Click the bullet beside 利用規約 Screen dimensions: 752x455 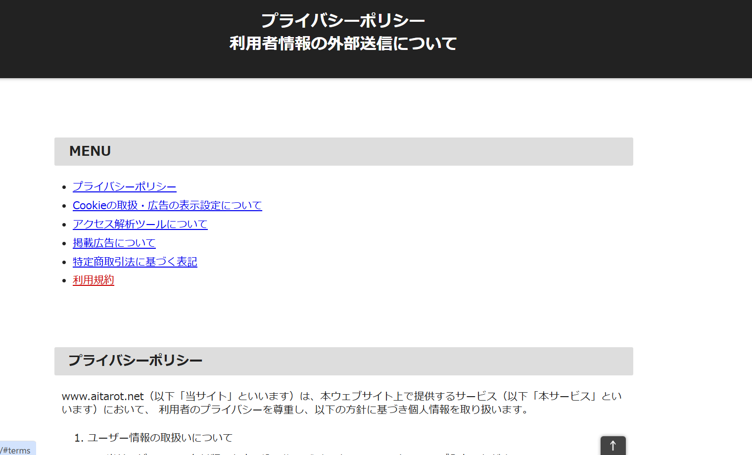click(64, 280)
